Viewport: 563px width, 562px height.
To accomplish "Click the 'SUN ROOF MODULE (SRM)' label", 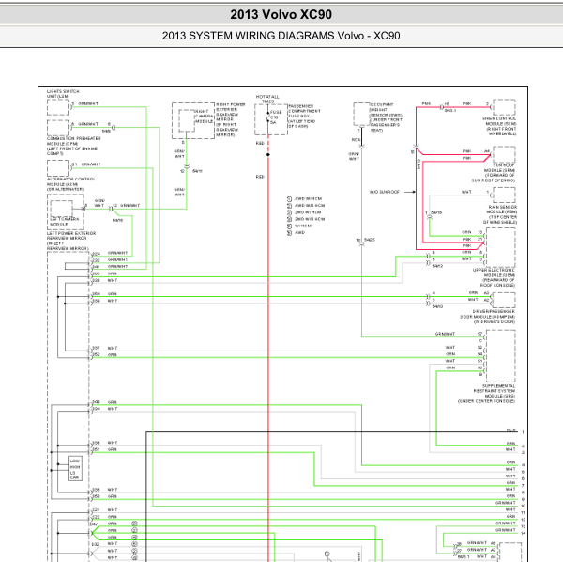I will (495, 173).
